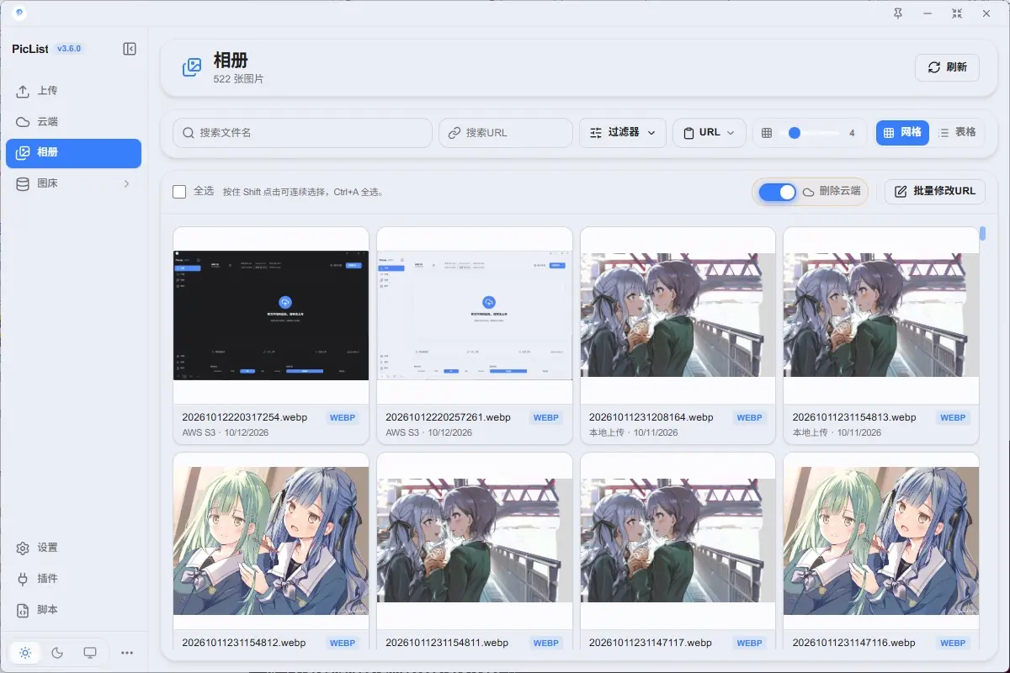Open the URL format dropdown
This screenshot has width=1010, height=673.
[710, 133]
